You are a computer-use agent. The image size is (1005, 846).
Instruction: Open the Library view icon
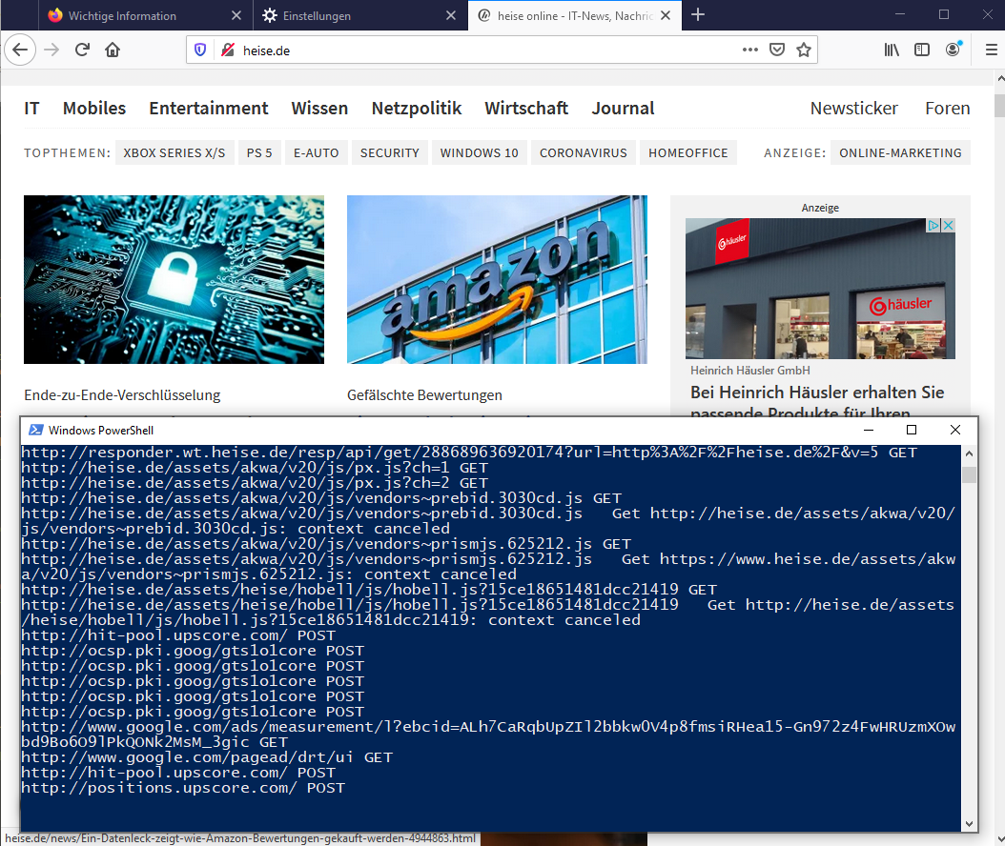click(892, 50)
